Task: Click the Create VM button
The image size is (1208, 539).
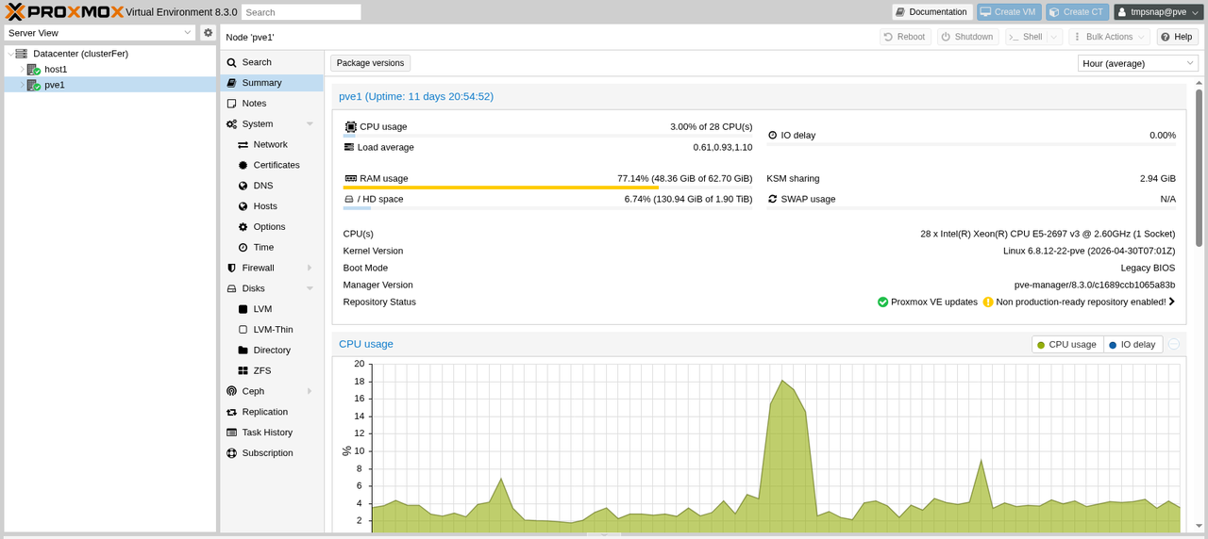Action: point(1009,11)
